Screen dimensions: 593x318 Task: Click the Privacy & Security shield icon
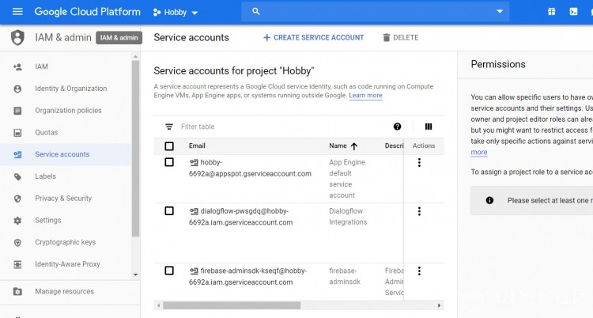[17, 199]
